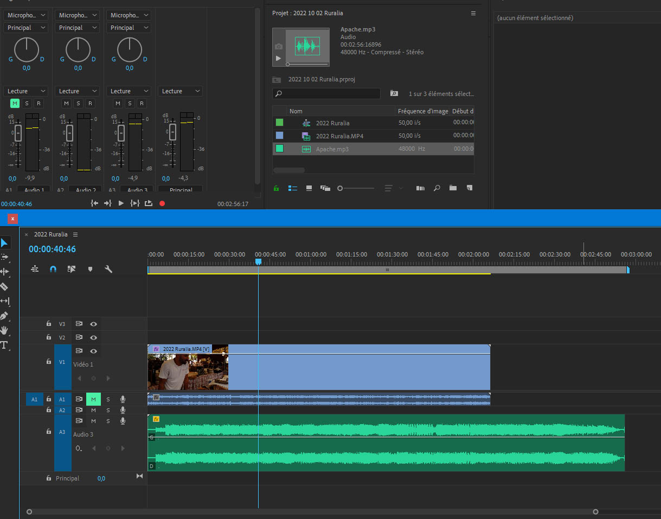Select the Type tool
The image size is (661, 519).
point(4,345)
